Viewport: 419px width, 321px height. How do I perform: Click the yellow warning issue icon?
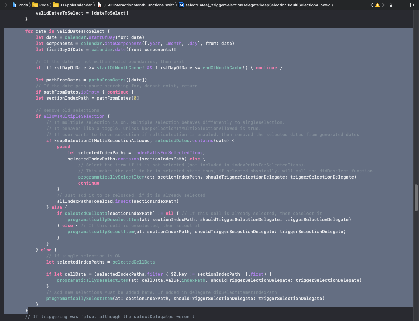tap(378, 5)
